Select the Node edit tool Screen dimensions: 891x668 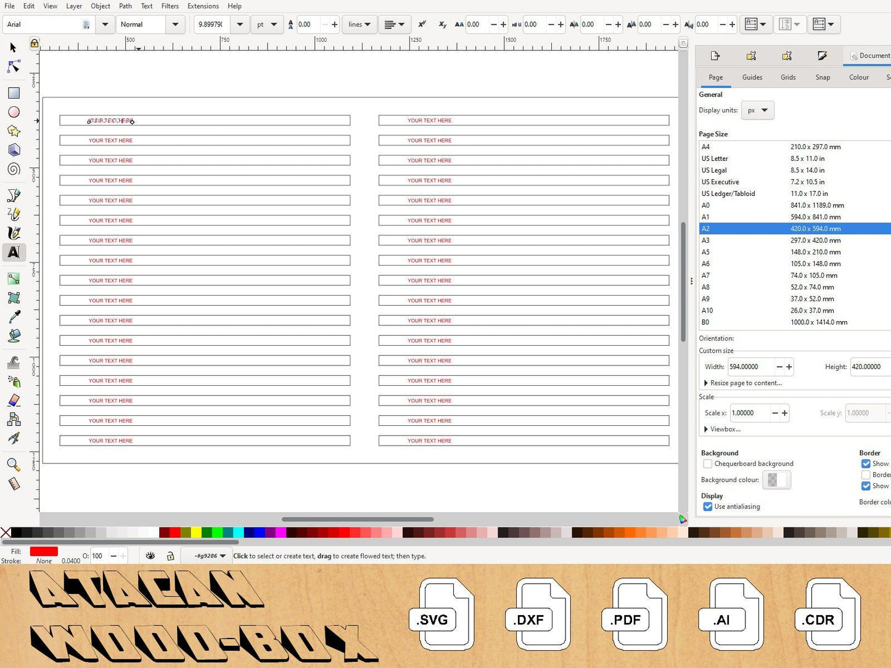(x=14, y=66)
